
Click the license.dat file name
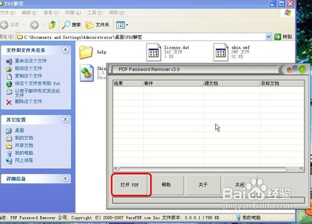click(177, 47)
